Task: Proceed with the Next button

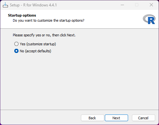Action: pyautogui.click(x=116, y=118)
